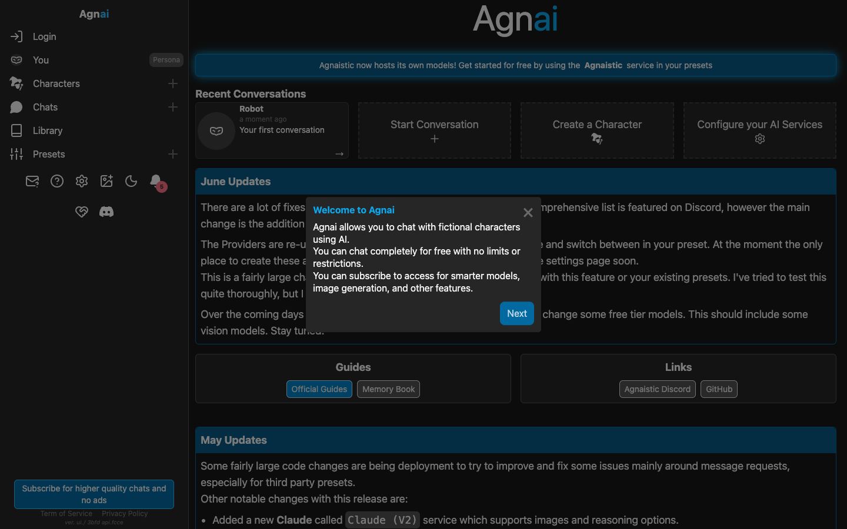Add a new character with the plus icon
847x529 pixels.
click(173, 83)
